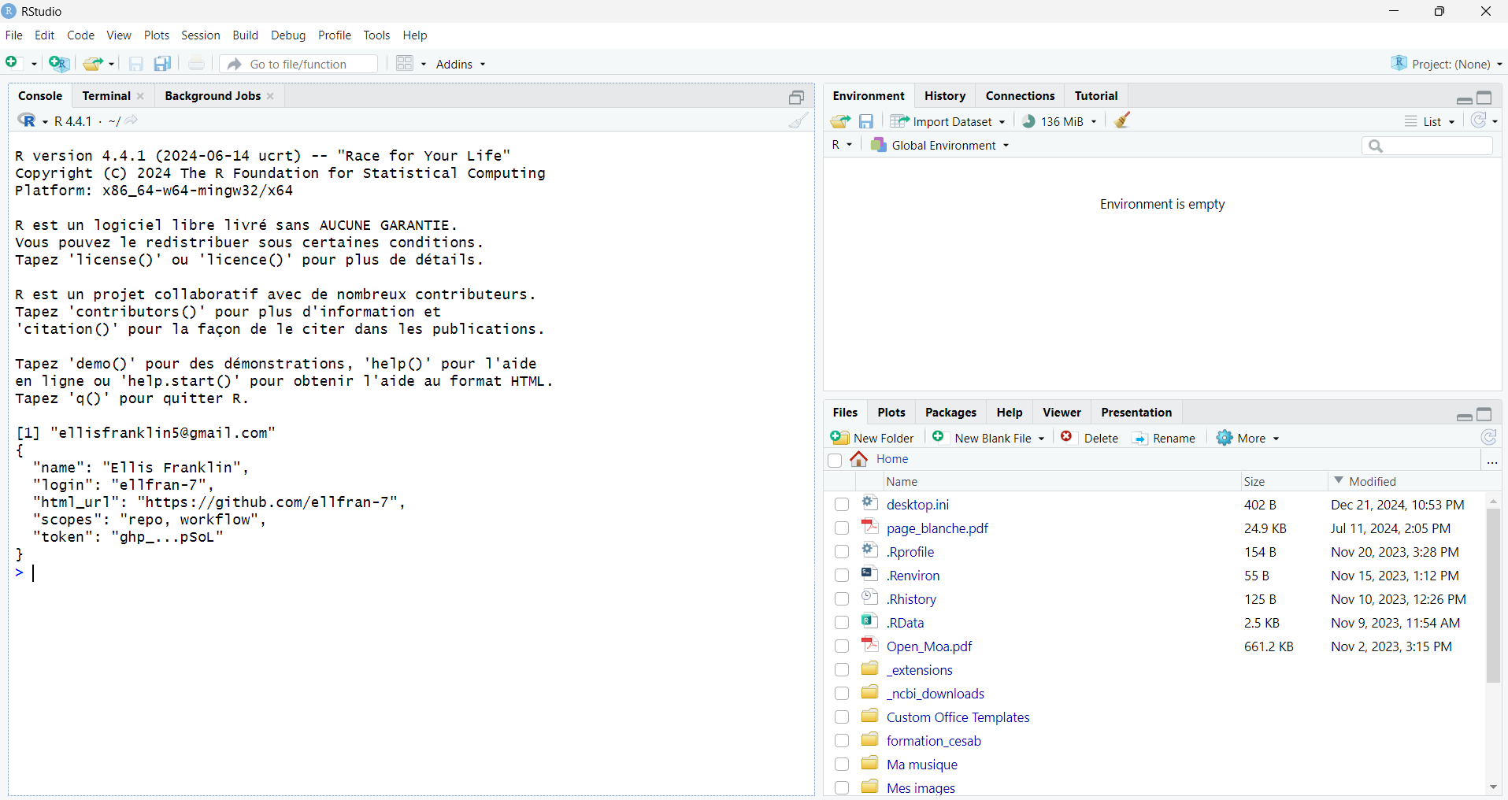Expand the Global Environment dropdown
Screen dimensions: 1508x800
click(x=940, y=146)
